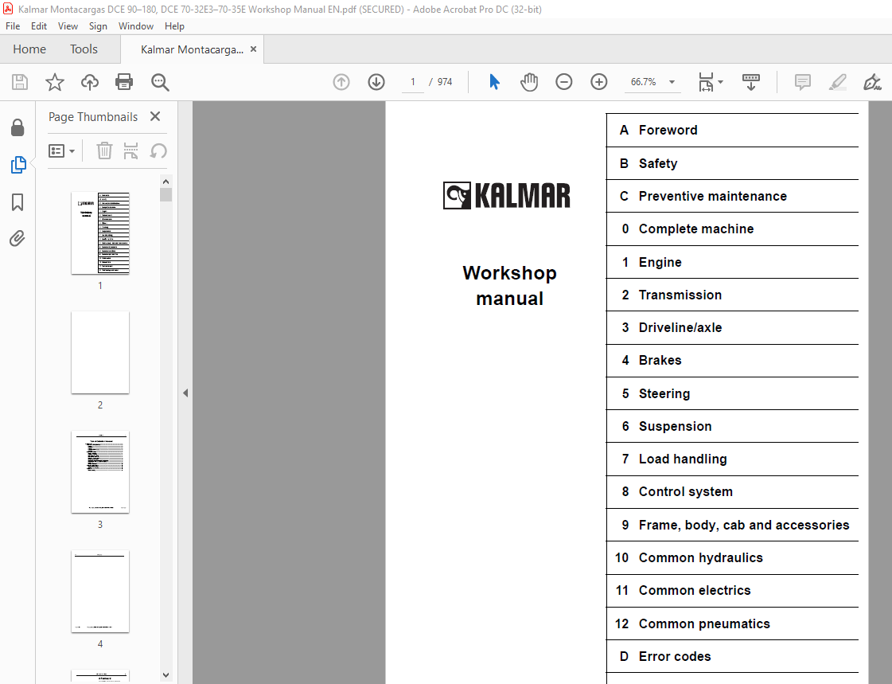The image size is (892, 684).
Task: Click thumbnails scrollbar down arrow
Action: pyautogui.click(x=166, y=675)
